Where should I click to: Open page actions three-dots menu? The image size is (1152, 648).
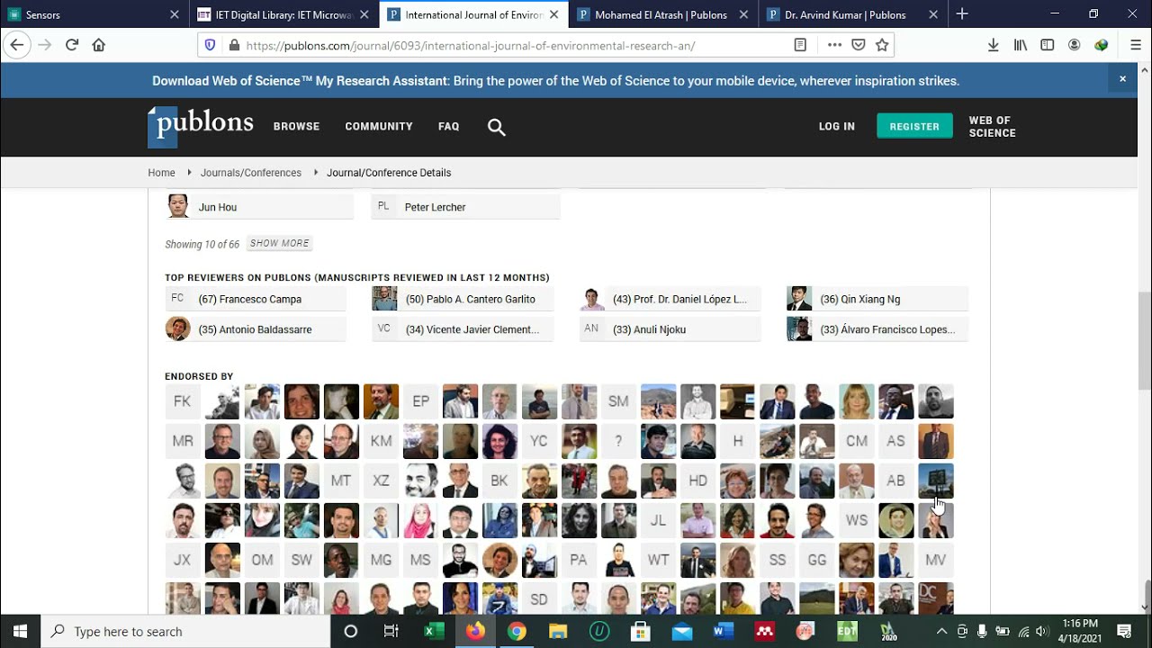point(834,45)
